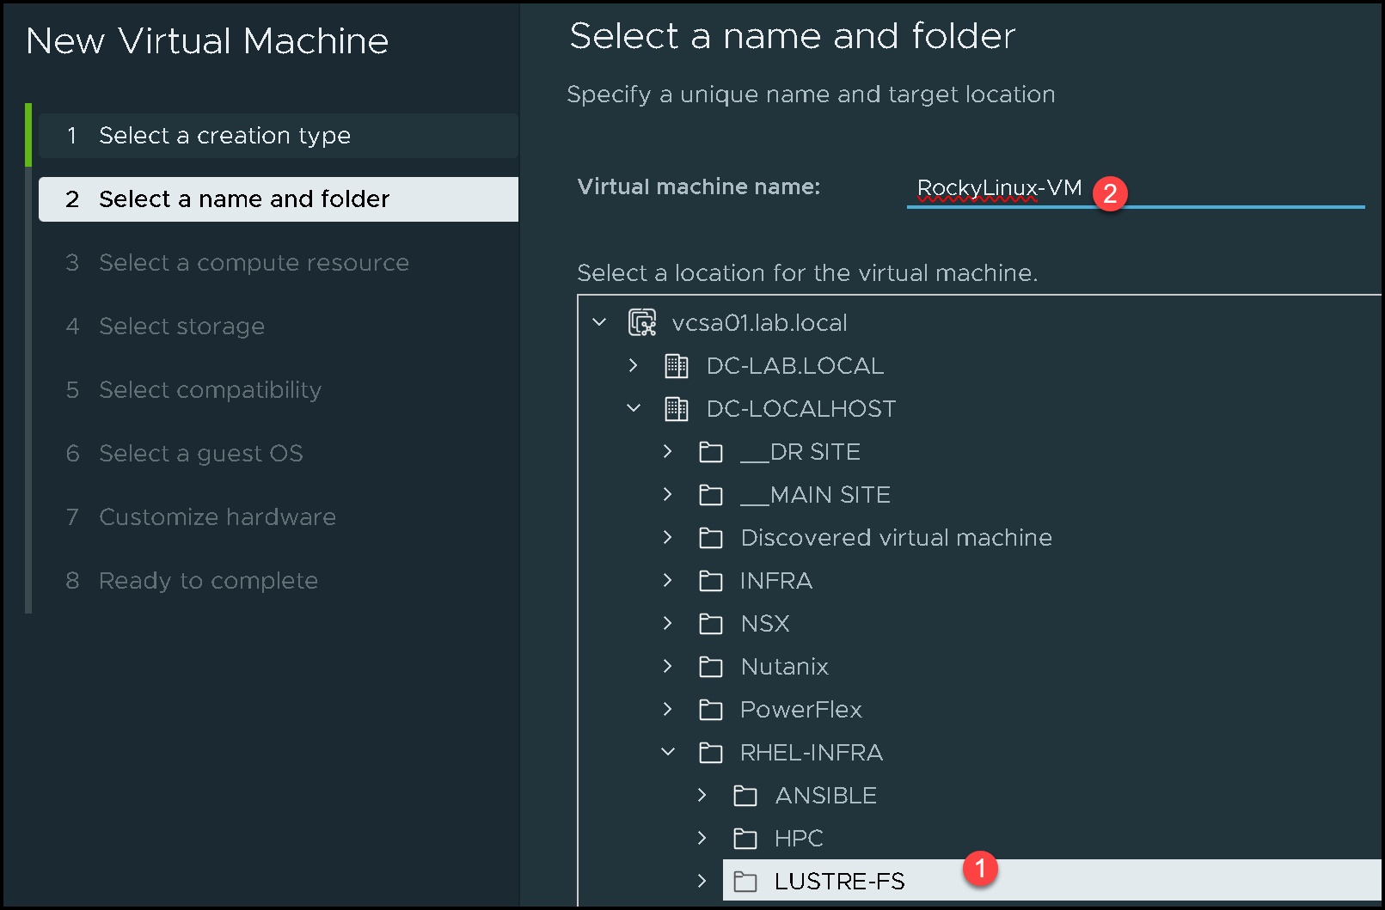Click the vCenter server icon beside vcsa01.lab.local
Viewport: 1385px width, 910px height.
click(642, 322)
